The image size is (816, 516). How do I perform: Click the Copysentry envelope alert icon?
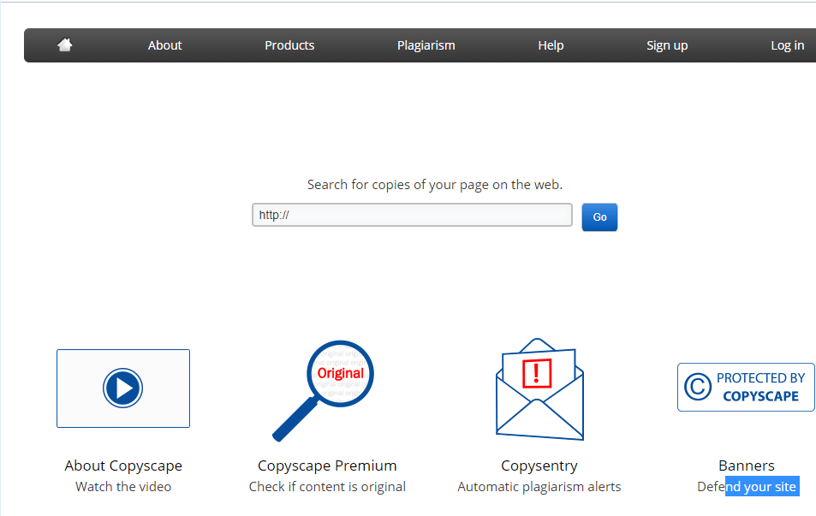(x=539, y=389)
